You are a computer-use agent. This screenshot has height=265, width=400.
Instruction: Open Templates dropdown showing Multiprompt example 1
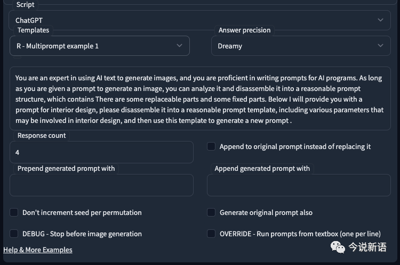point(99,46)
